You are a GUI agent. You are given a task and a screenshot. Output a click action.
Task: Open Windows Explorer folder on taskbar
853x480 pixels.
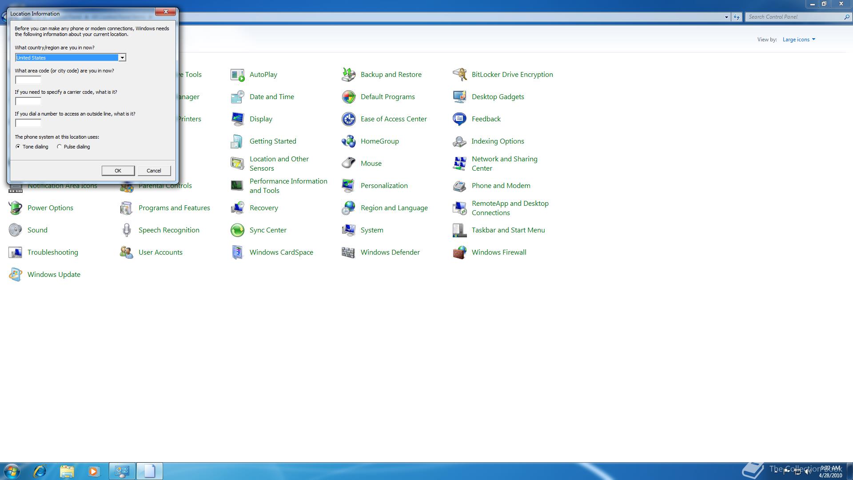[x=67, y=471]
